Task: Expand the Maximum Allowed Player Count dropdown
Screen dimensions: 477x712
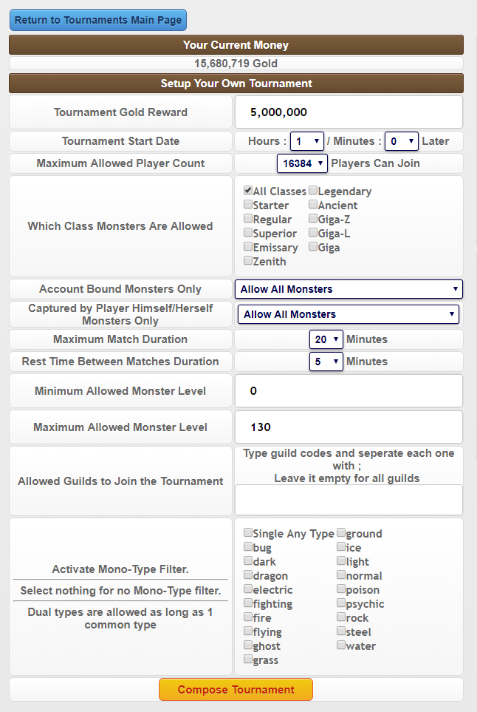Action: [302, 163]
